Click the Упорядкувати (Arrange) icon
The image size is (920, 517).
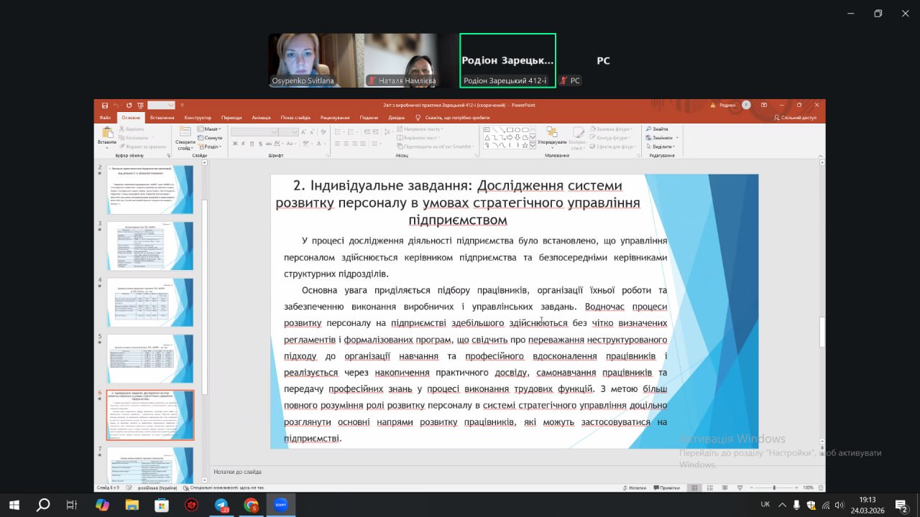[x=551, y=133]
